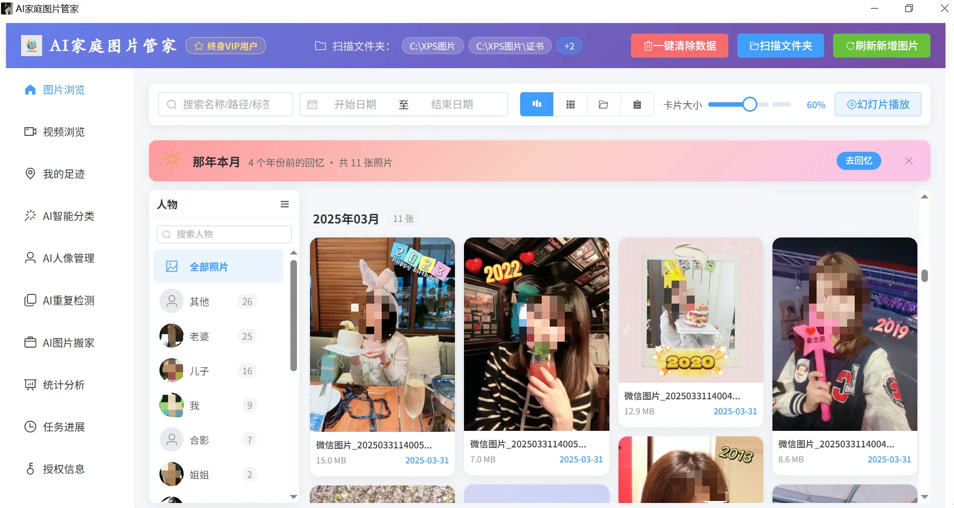Viewport: 954px width, 508px height.
Task: Select the 合影 person entry
Action: pyautogui.click(x=219, y=440)
